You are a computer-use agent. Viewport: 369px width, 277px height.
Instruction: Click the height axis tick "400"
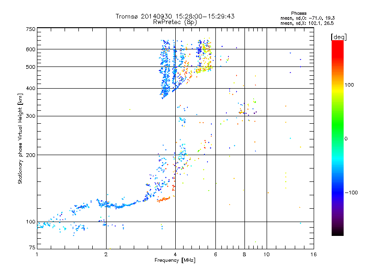click(30, 88)
